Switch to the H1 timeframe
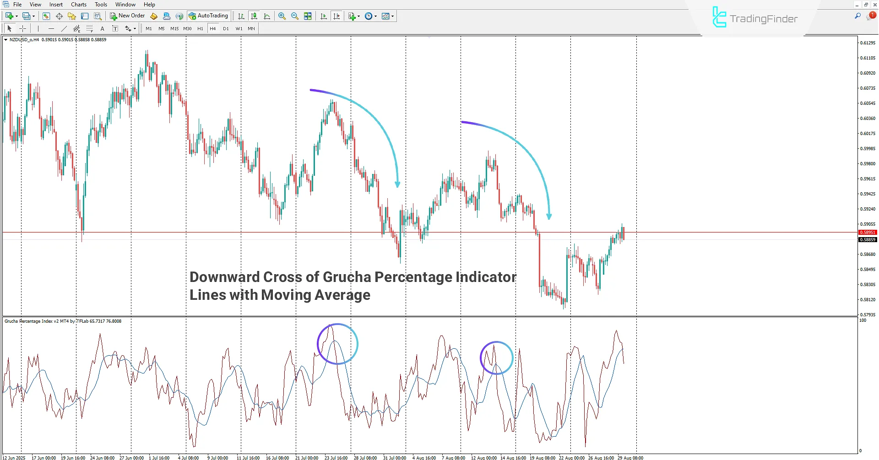 tap(200, 28)
